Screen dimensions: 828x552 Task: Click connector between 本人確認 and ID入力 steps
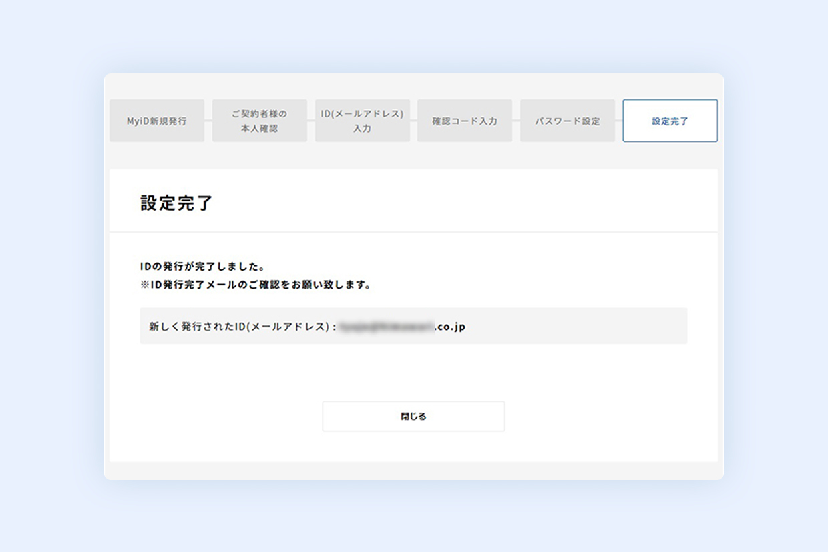311,121
